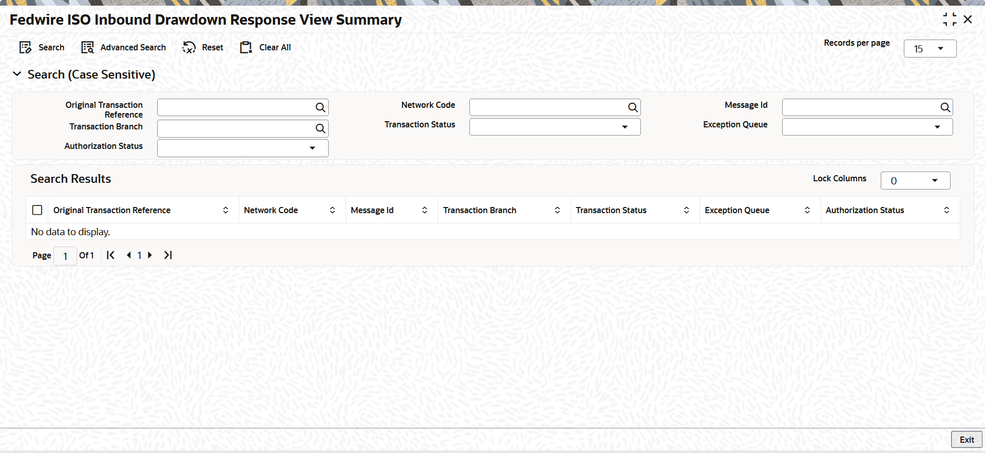Open the Lock Columns dropdown

(915, 181)
